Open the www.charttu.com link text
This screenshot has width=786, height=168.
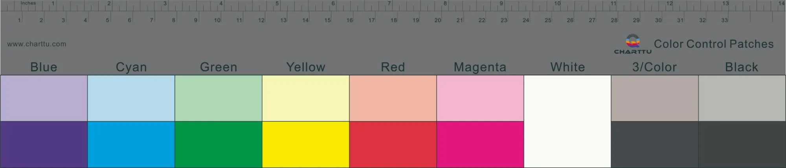(37, 44)
